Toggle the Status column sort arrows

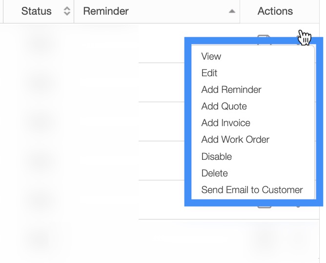click(x=67, y=11)
